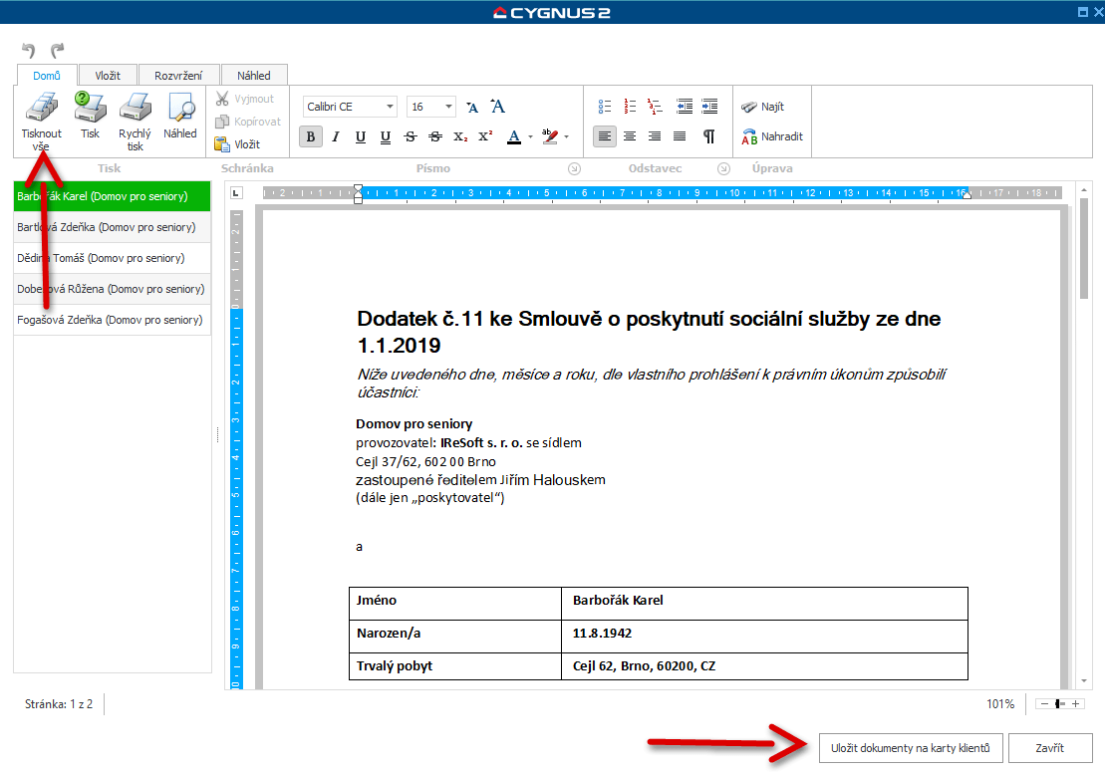Open the Tisk print dialog icon
Screen dimensions: 1105x773
(x=90, y=108)
